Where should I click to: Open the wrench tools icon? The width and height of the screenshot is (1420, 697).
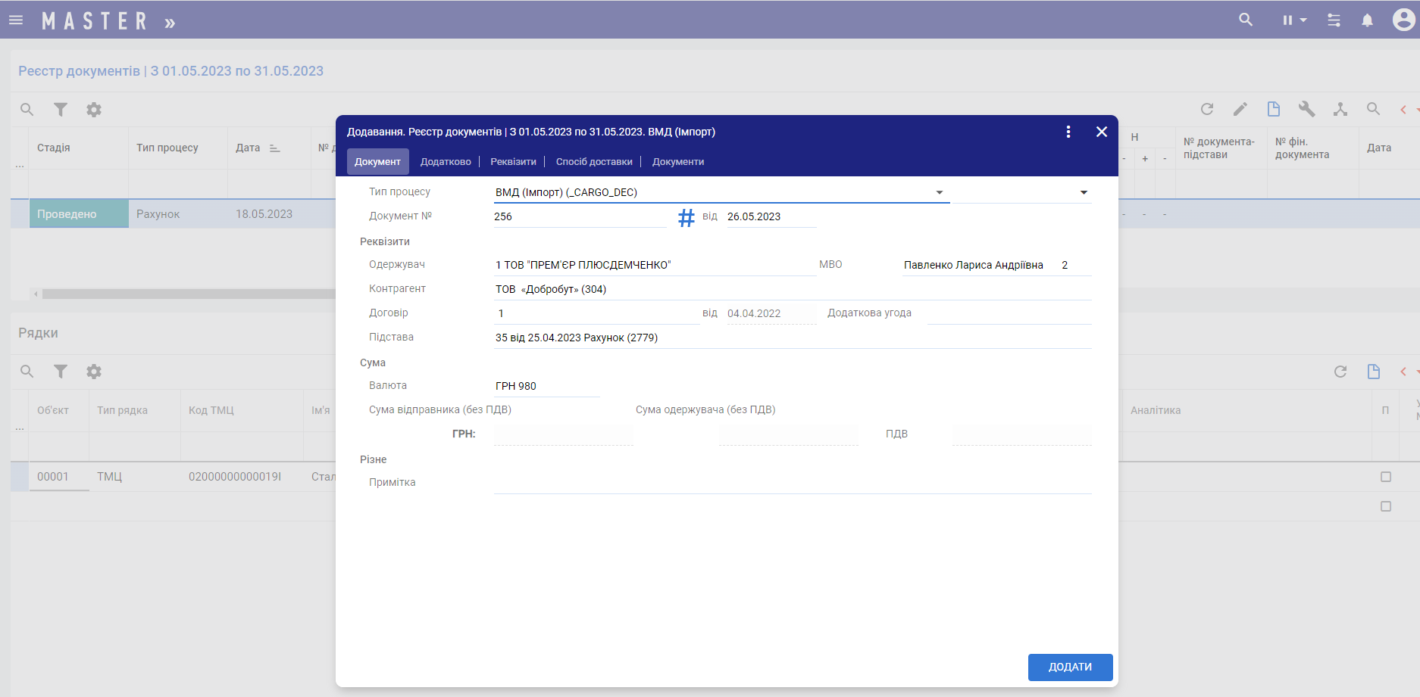point(1306,110)
